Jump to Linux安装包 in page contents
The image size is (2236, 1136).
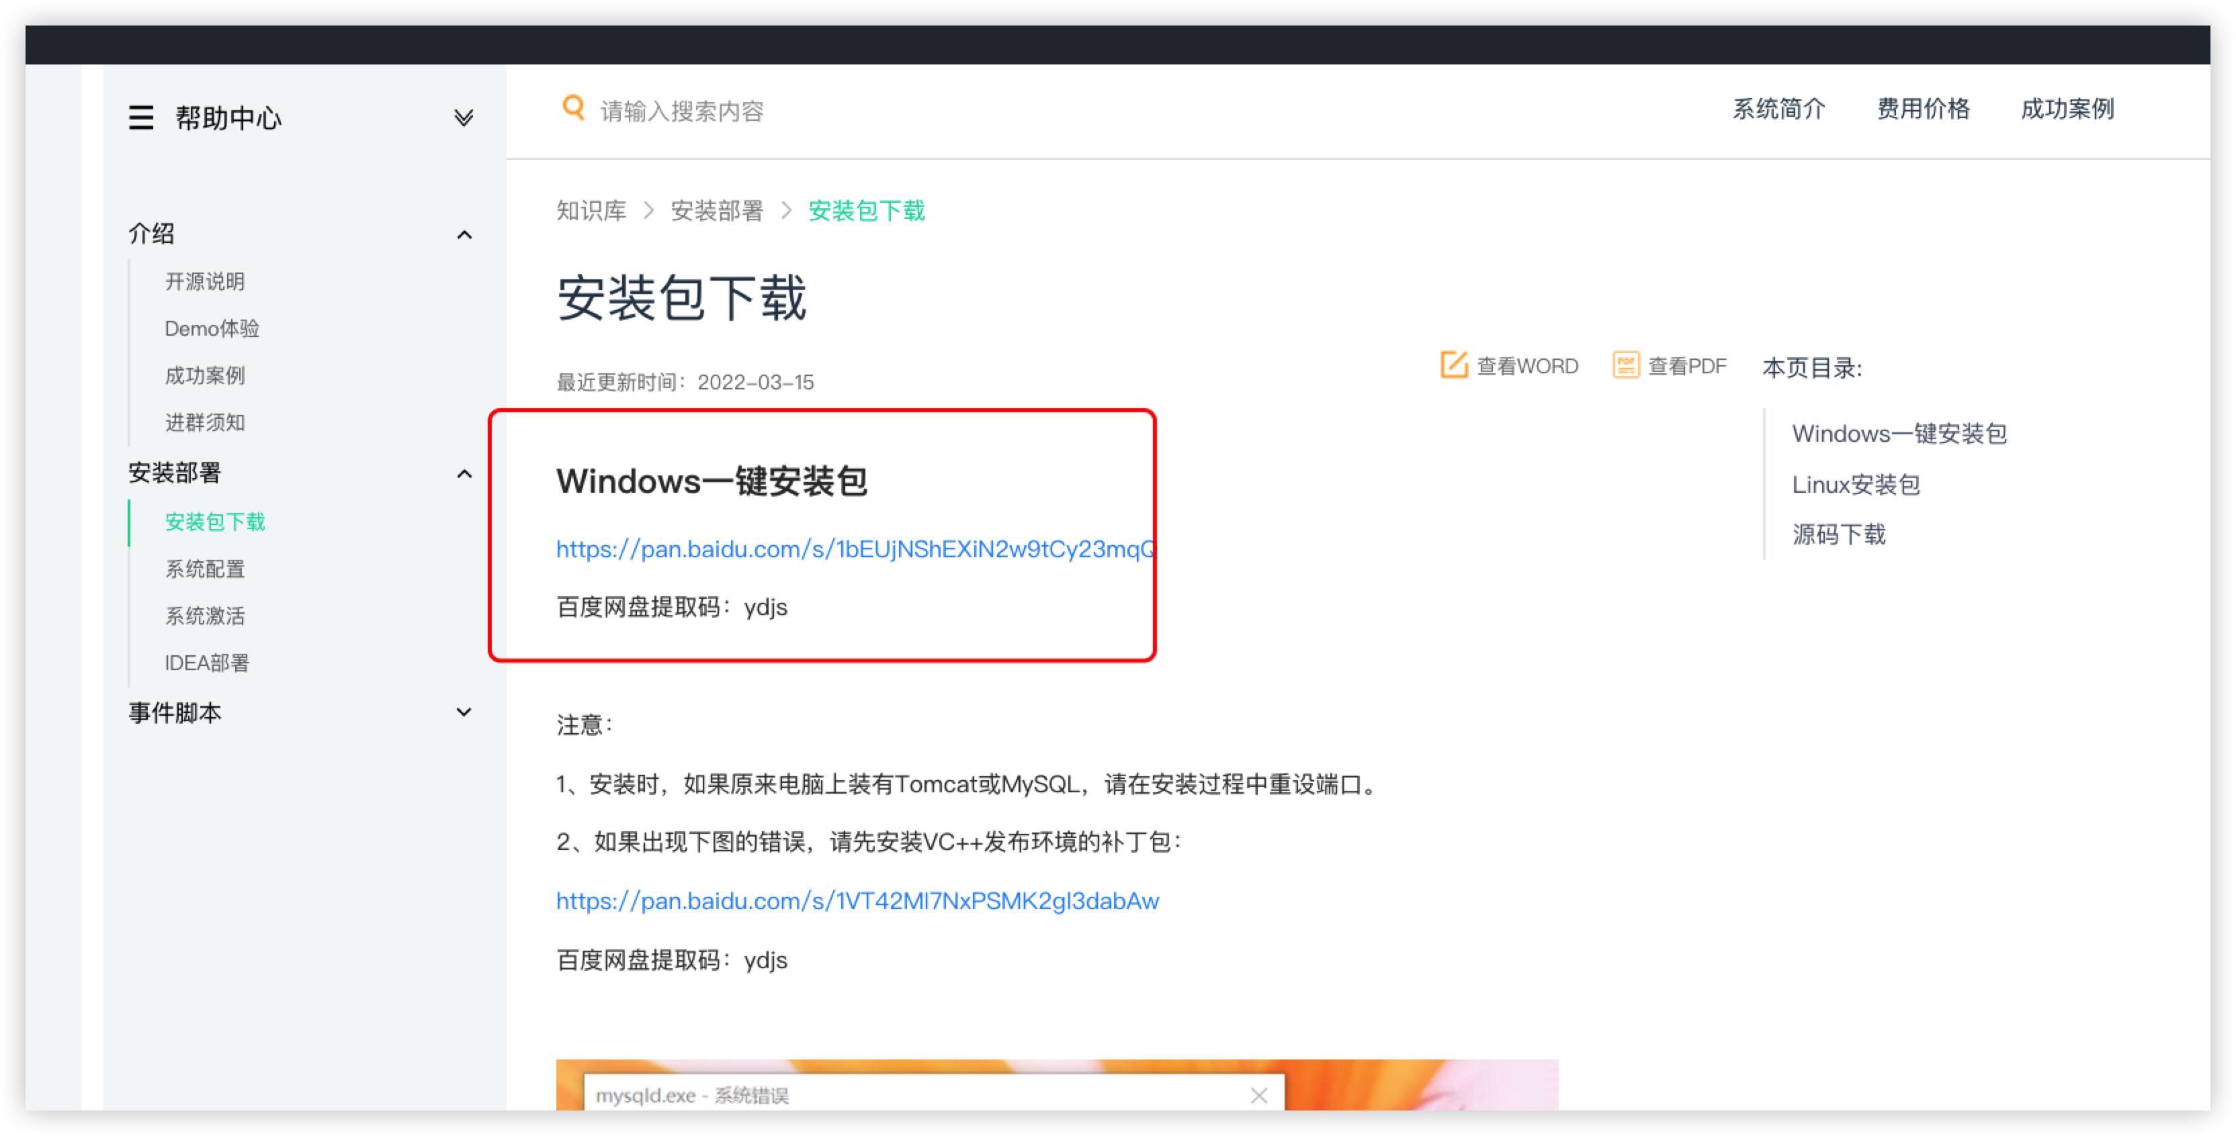pyautogui.click(x=1855, y=484)
